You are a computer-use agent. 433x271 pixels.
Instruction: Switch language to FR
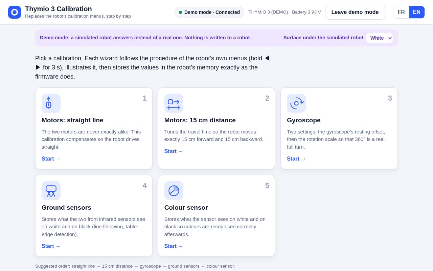(401, 12)
